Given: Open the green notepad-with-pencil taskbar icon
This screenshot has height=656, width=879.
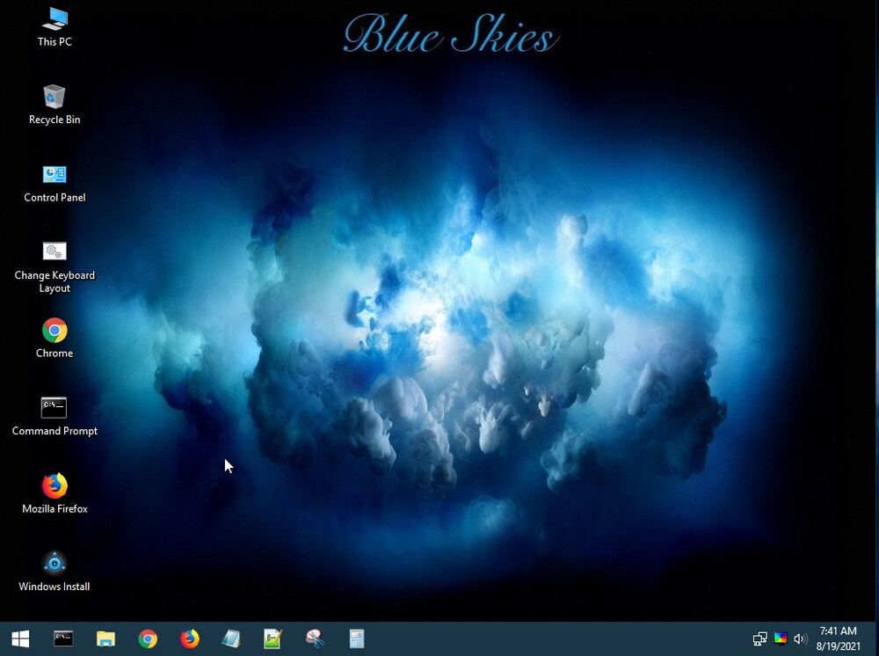Looking at the screenshot, I should (272, 638).
